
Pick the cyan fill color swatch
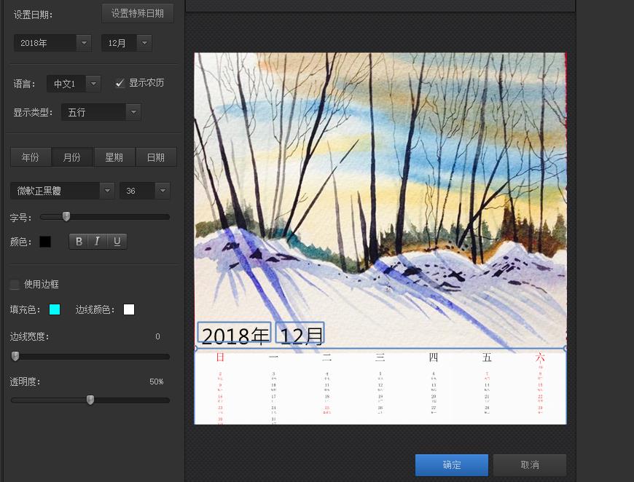(55, 309)
